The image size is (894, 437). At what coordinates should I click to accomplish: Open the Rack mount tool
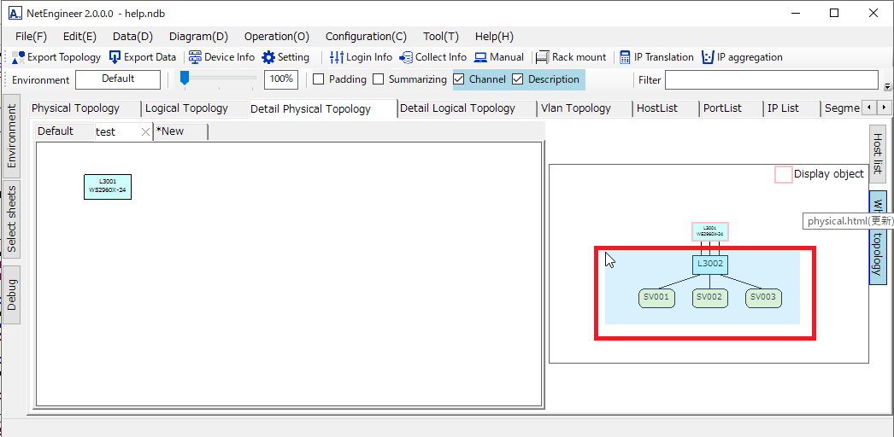click(x=542, y=57)
